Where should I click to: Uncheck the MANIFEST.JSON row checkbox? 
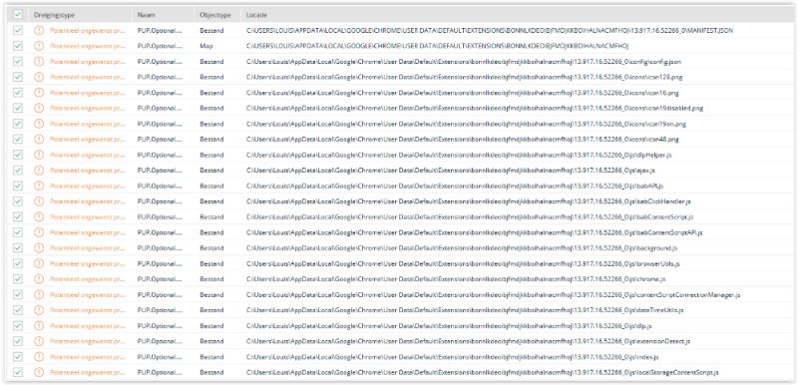tap(18, 31)
